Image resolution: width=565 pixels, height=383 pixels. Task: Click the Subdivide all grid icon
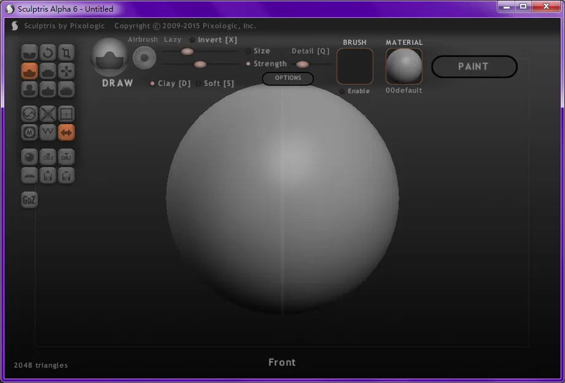(66, 114)
